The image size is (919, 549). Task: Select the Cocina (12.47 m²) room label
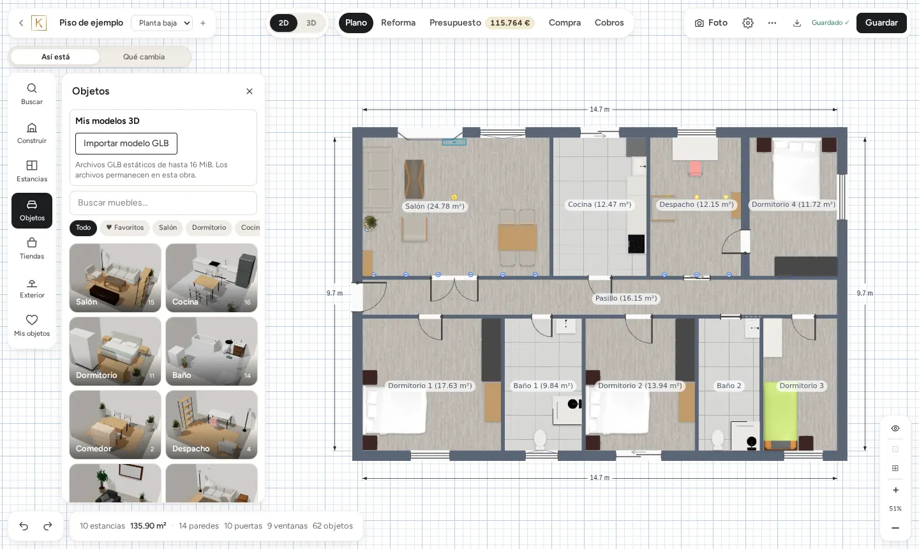tap(599, 205)
